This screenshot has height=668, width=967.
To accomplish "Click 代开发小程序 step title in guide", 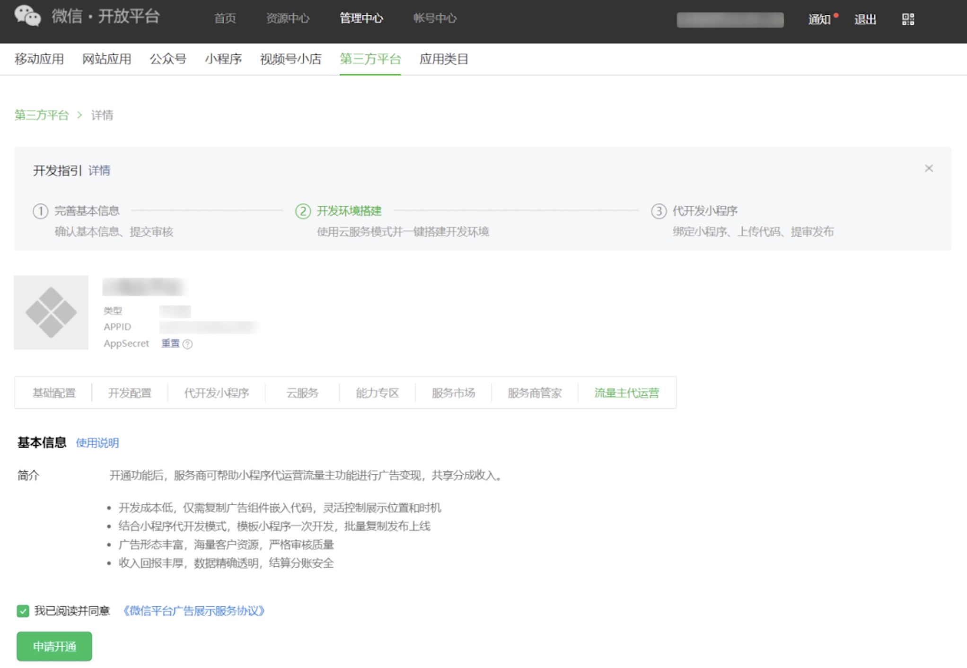I will click(705, 211).
